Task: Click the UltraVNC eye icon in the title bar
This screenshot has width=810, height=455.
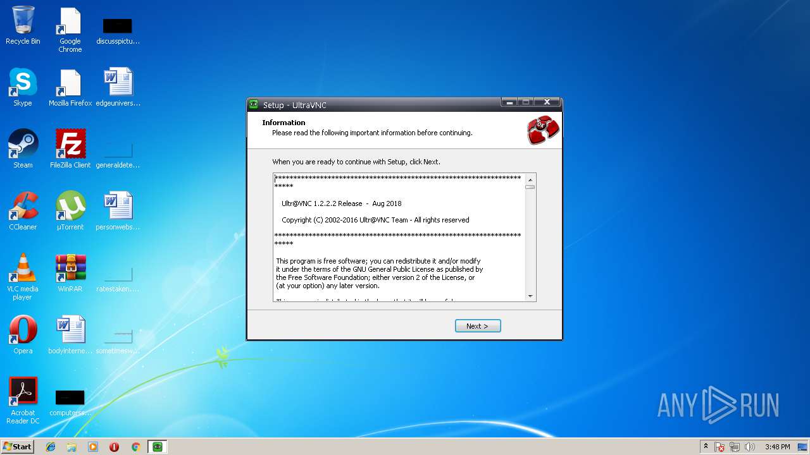Action: tap(254, 105)
